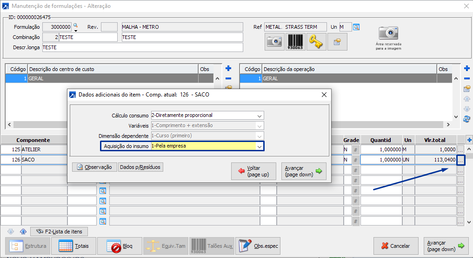Click the Ref field METAL. STRASS TERM
The width and height of the screenshot is (473, 258).
(x=295, y=27)
